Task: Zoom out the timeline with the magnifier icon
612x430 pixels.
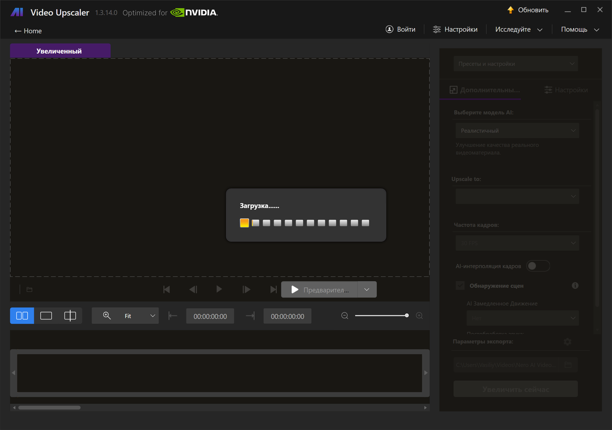Action: point(345,315)
